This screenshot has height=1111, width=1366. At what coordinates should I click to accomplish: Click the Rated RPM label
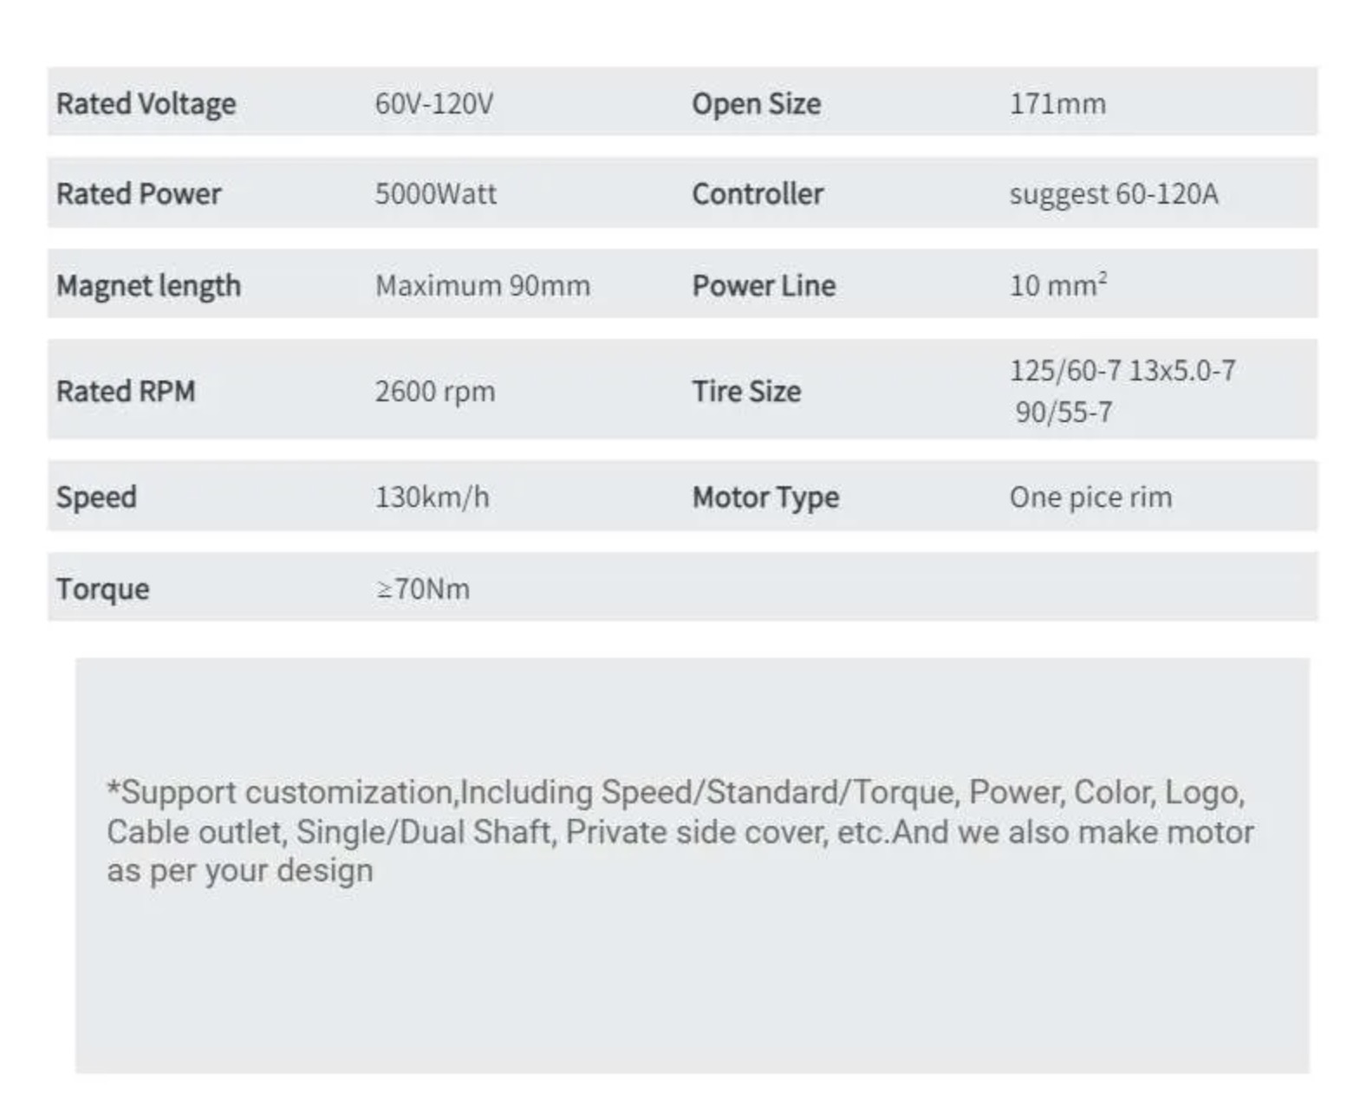tap(126, 392)
